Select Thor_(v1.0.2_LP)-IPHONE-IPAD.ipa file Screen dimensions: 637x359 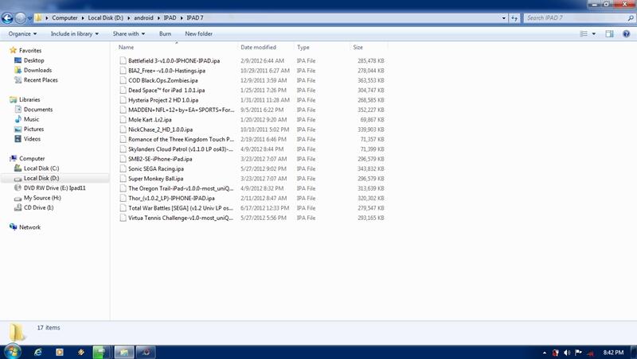(x=171, y=199)
